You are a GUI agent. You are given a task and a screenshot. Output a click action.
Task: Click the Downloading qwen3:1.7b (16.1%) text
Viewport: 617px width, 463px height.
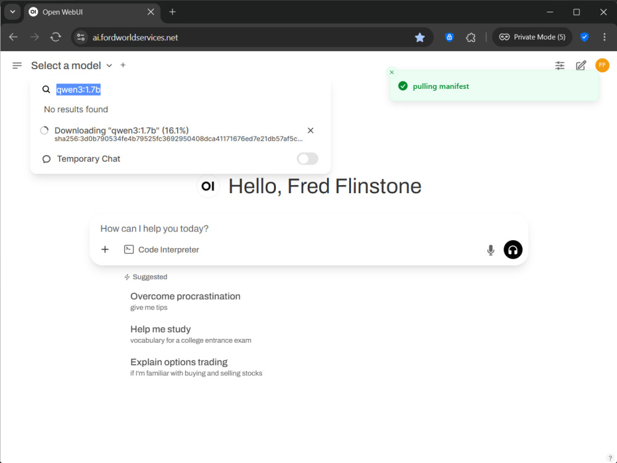122,130
